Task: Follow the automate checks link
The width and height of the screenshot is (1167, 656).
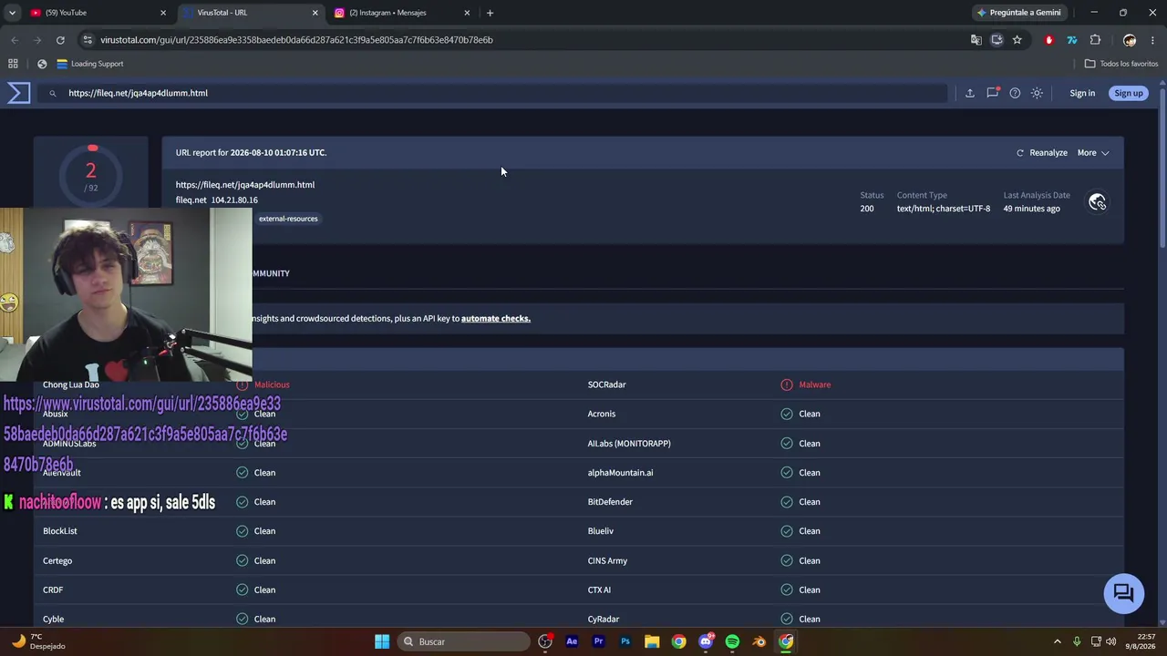Action: (x=496, y=319)
